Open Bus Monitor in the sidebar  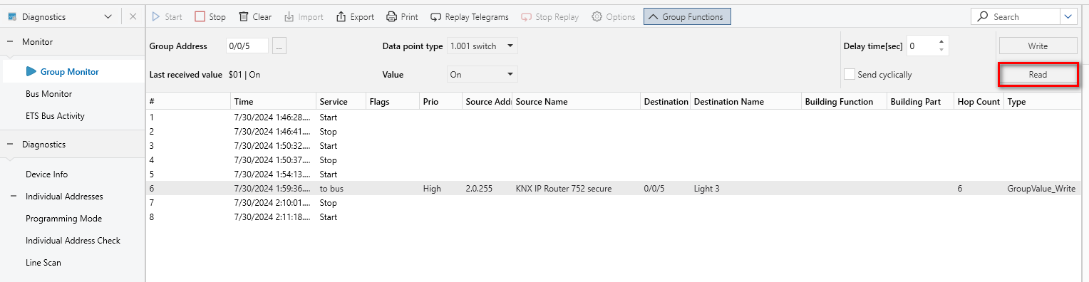click(x=48, y=94)
